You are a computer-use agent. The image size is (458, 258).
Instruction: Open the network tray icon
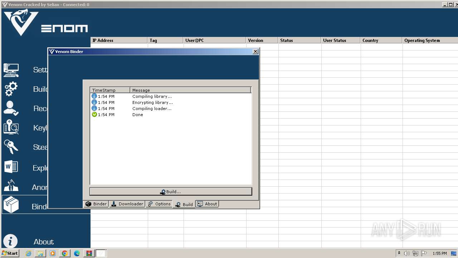(415, 253)
